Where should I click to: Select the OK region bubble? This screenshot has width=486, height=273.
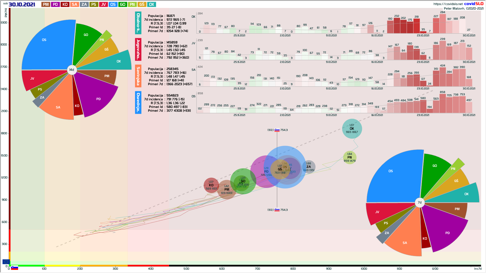(x=352, y=129)
